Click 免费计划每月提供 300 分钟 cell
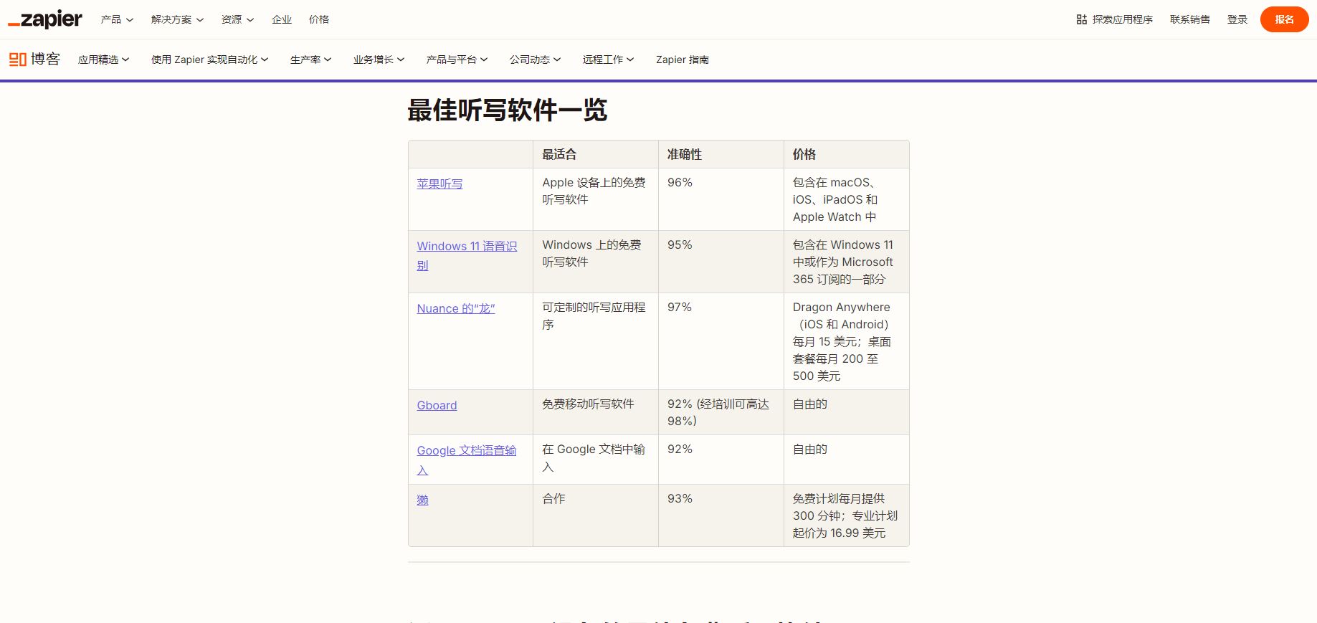This screenshot has height=623, width=1317. (845, 516)
